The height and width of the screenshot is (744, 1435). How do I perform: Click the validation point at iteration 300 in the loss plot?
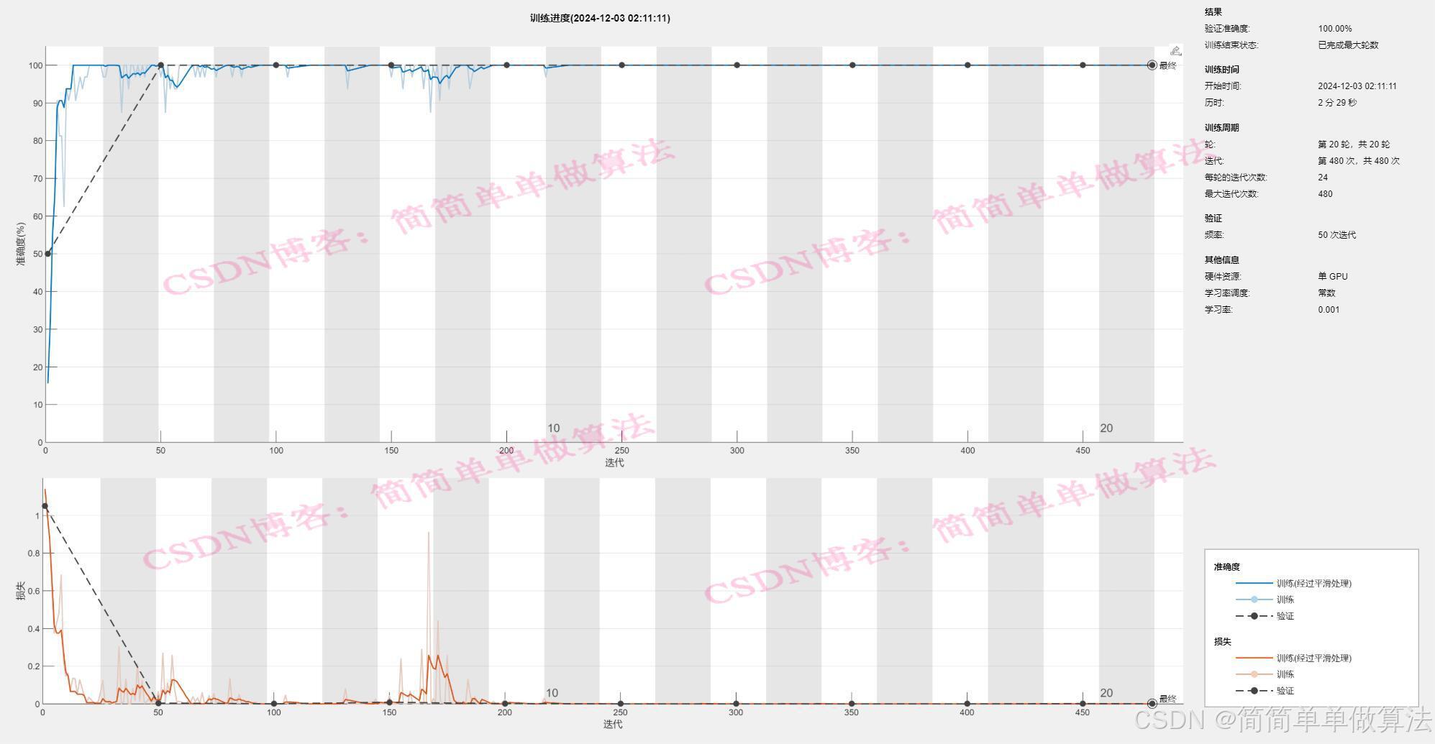[736, 704]
